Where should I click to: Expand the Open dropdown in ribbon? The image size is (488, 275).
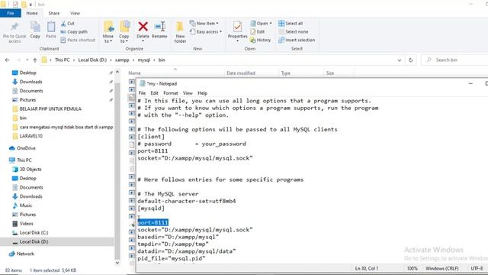click(271, 24)
